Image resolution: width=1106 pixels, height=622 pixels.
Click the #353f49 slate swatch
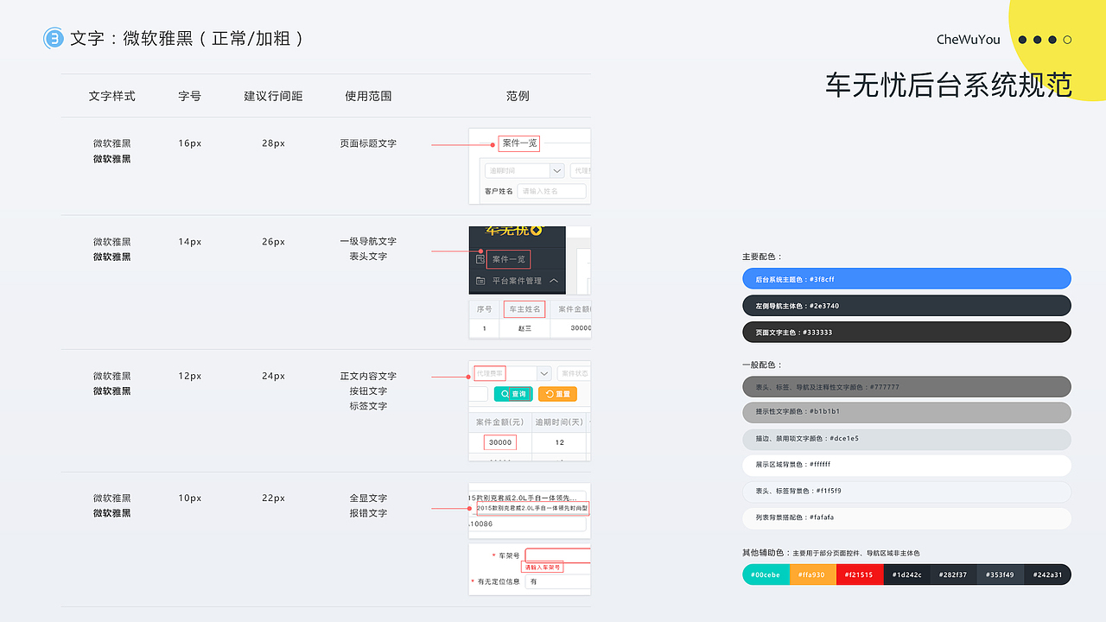click(1001, 574)
